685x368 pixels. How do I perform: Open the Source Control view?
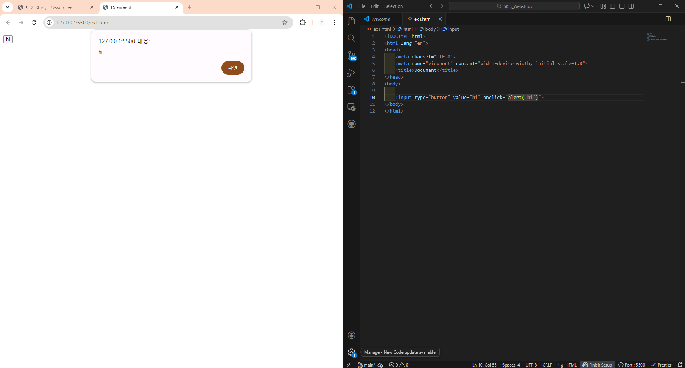(x=351, y=55)
